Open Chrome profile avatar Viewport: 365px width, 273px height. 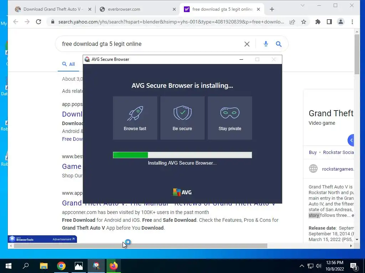[x=340, y=22]
